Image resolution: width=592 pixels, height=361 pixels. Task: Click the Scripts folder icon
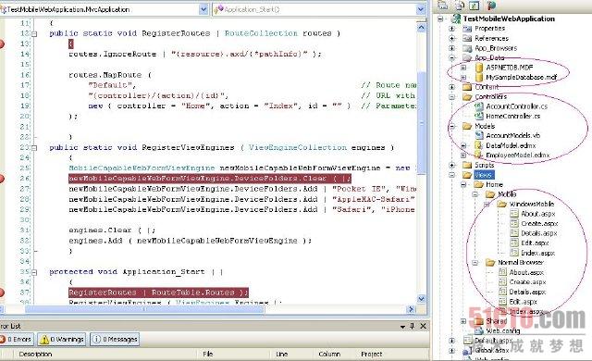[x=467, y=165]
